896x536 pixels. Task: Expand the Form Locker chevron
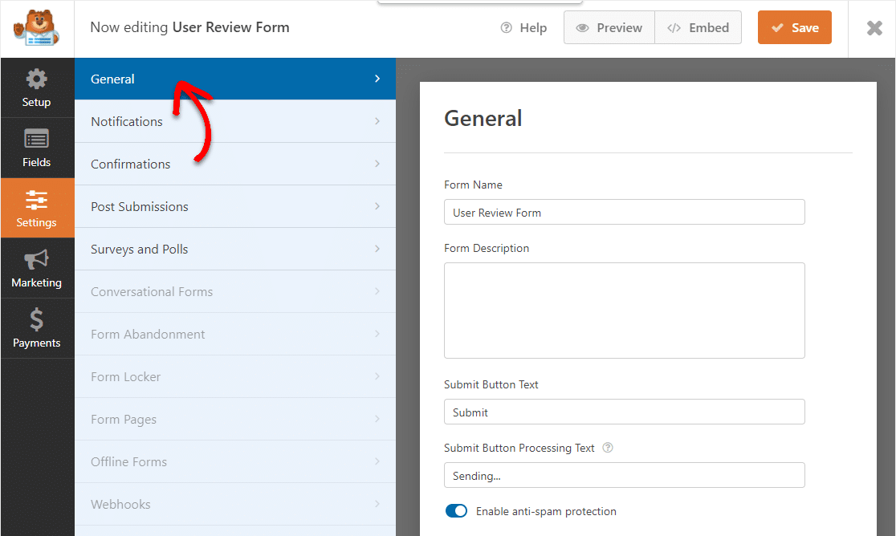tap(377, 376)
